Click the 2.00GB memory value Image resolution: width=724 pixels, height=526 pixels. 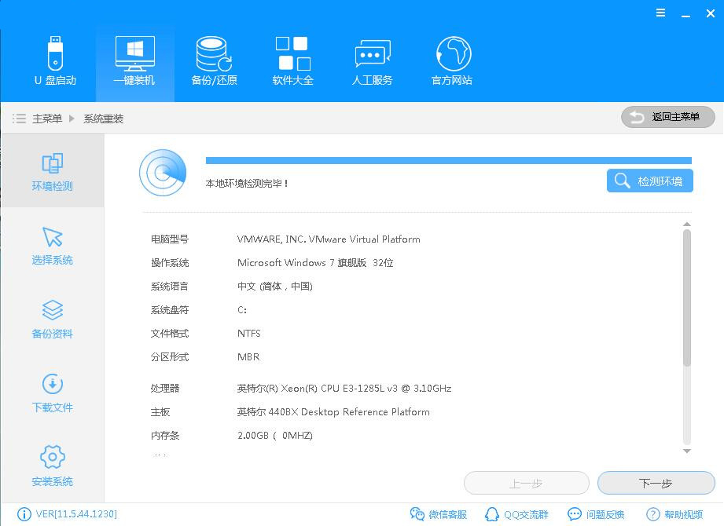point(274,435)
